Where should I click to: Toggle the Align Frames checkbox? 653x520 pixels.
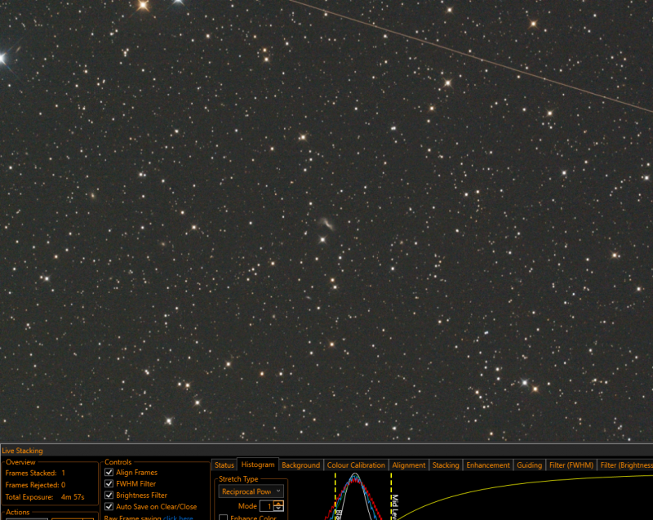109,472
